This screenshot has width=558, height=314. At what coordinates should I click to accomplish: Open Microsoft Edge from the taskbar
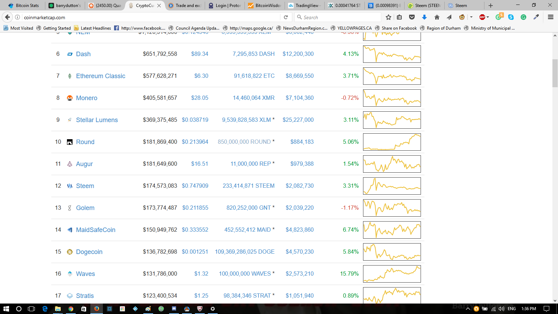point(45,309)
